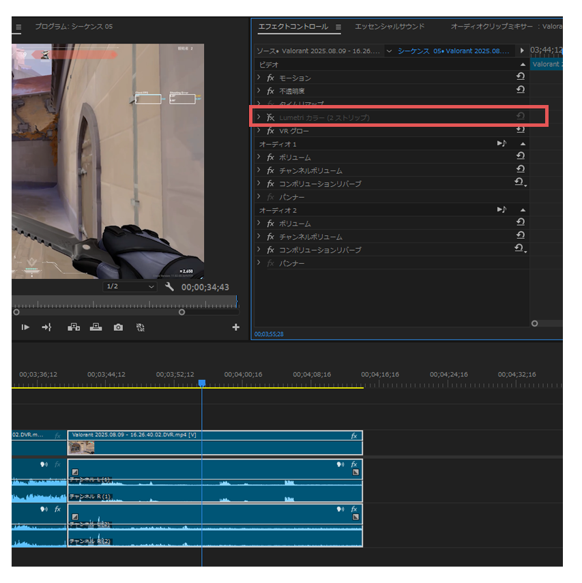This screenshot has width=582, height=583.
Task: Play audio only for オーディオ 1
Action: pos(501,144)
